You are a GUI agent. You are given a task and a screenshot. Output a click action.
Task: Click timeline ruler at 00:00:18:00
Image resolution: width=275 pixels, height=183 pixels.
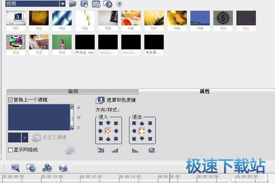coord(208,177)
